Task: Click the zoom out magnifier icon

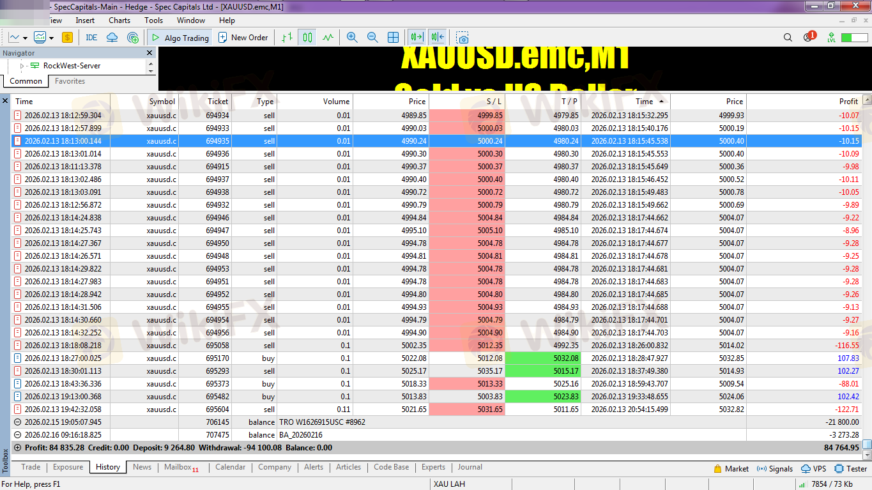Action: (372, 38)
